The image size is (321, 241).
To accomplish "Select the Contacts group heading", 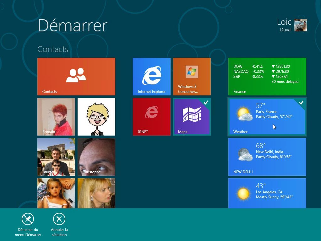I will coord(53,49).
